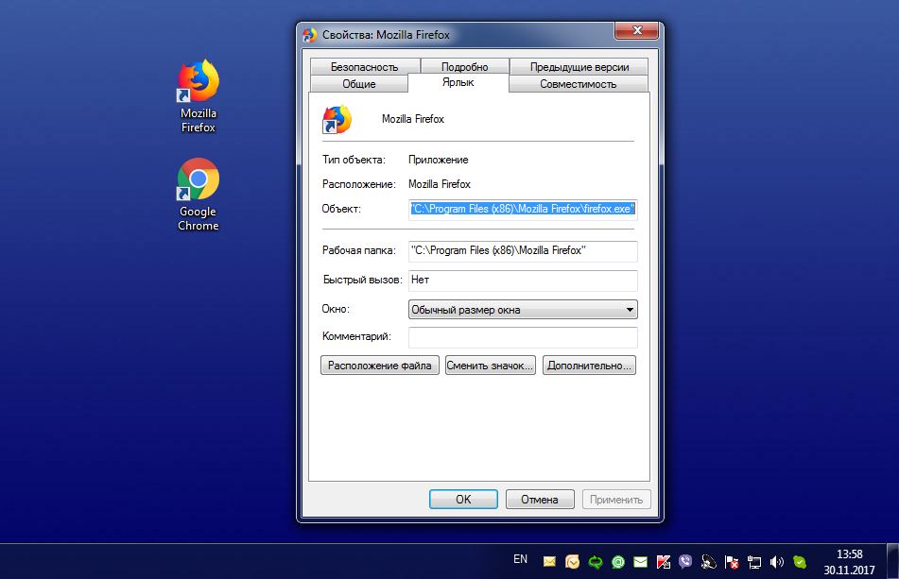
Task: Click the green envelope tray icon
Action: (x=640, y=562)
